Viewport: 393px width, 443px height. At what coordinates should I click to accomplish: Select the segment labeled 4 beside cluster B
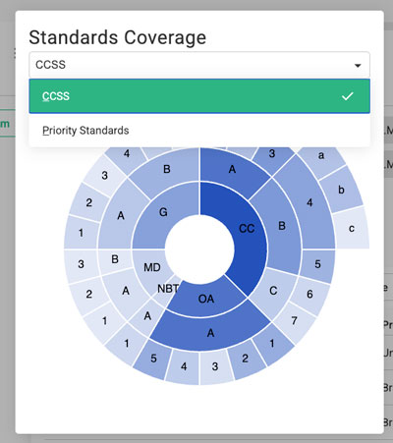tap(309, 202)
